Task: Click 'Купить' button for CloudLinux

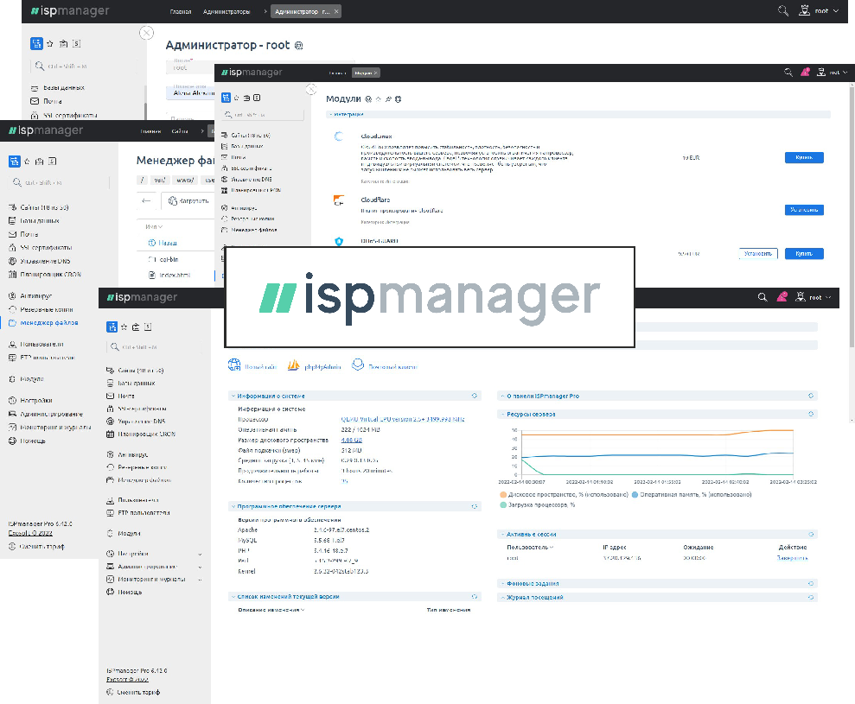Action: tap(804, 157)
